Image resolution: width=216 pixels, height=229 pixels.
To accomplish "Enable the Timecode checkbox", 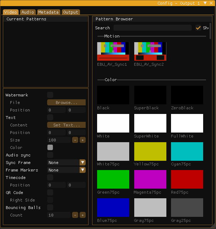I will click(x=50, y=178).
